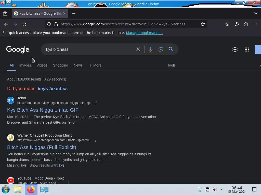Open a new tab with plus button
Screen dimensions: 261x195
click(x=74, y=14)
